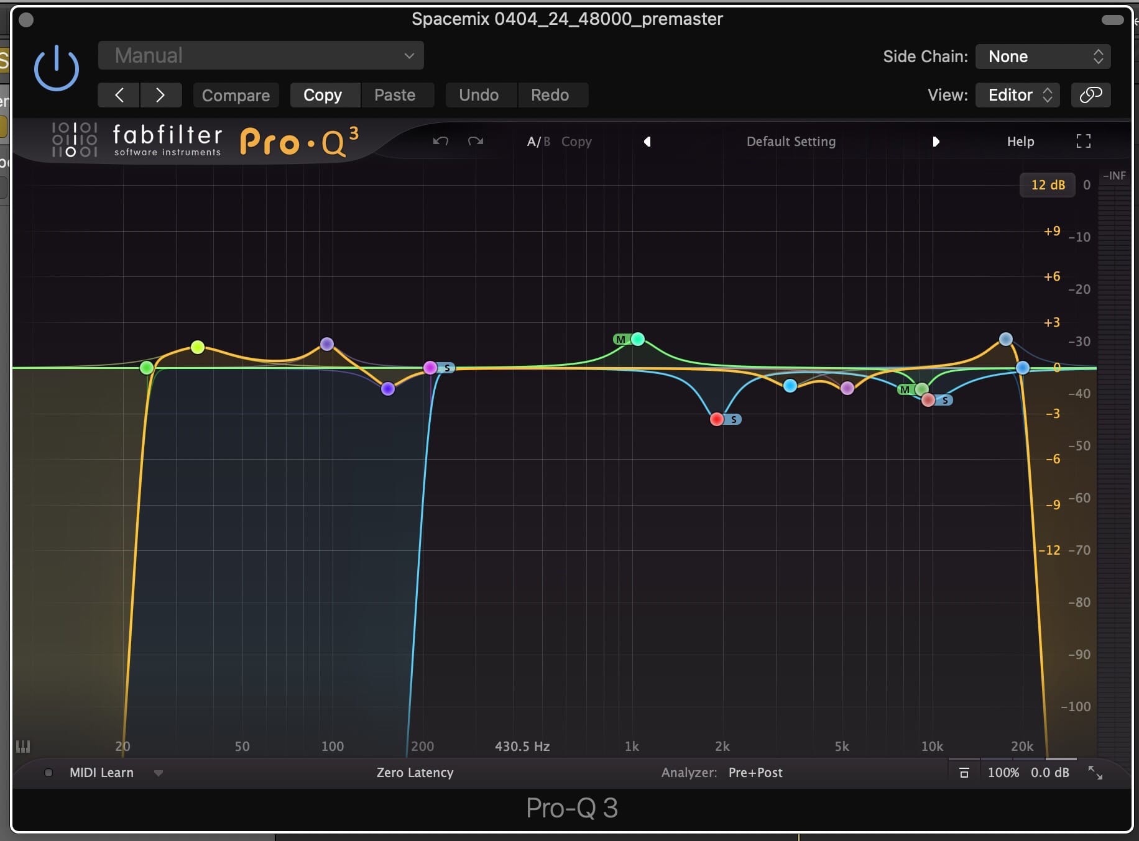Click the pill button in title bar

coord(1112,20)
